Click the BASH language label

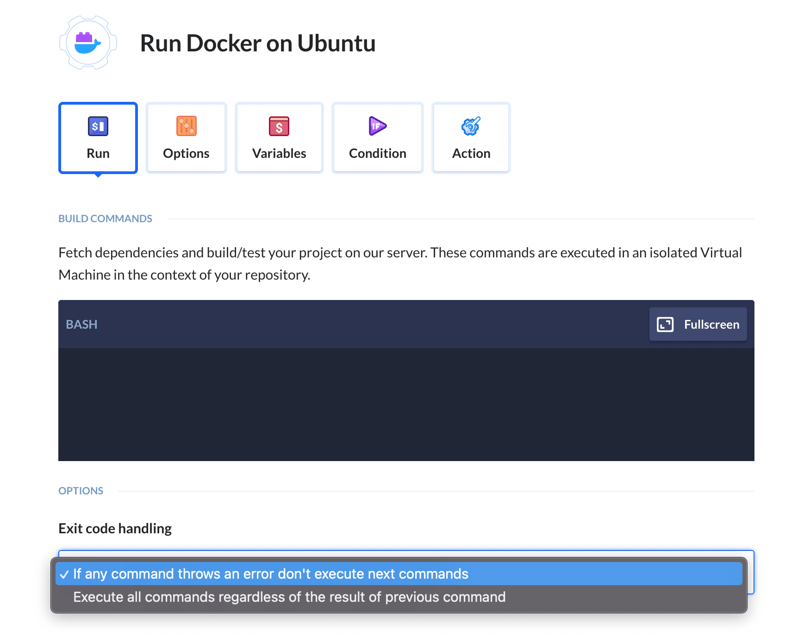click(x=81, y=324)
